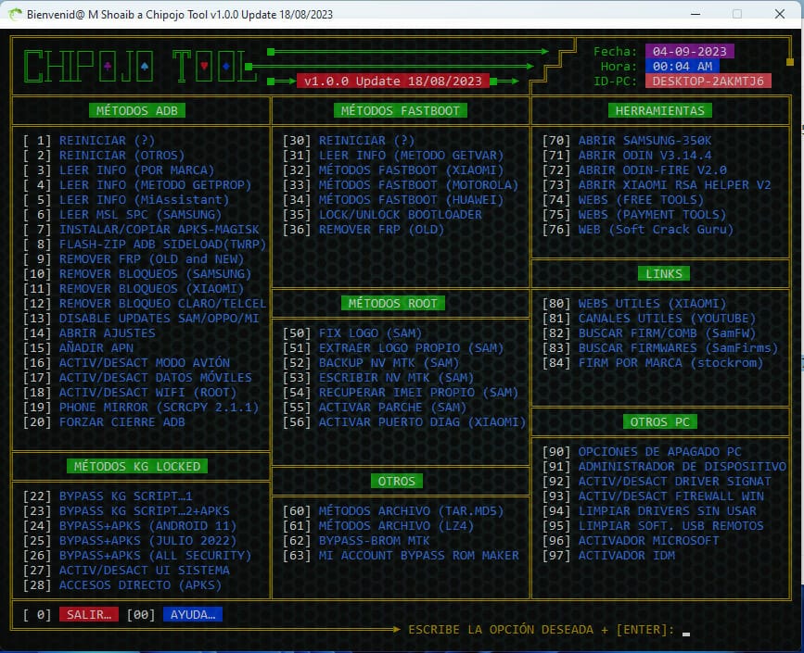The image size is (804, 653).
Task: Click the CHIPOJO TOOL logo banner
Action: coord(140,67)
